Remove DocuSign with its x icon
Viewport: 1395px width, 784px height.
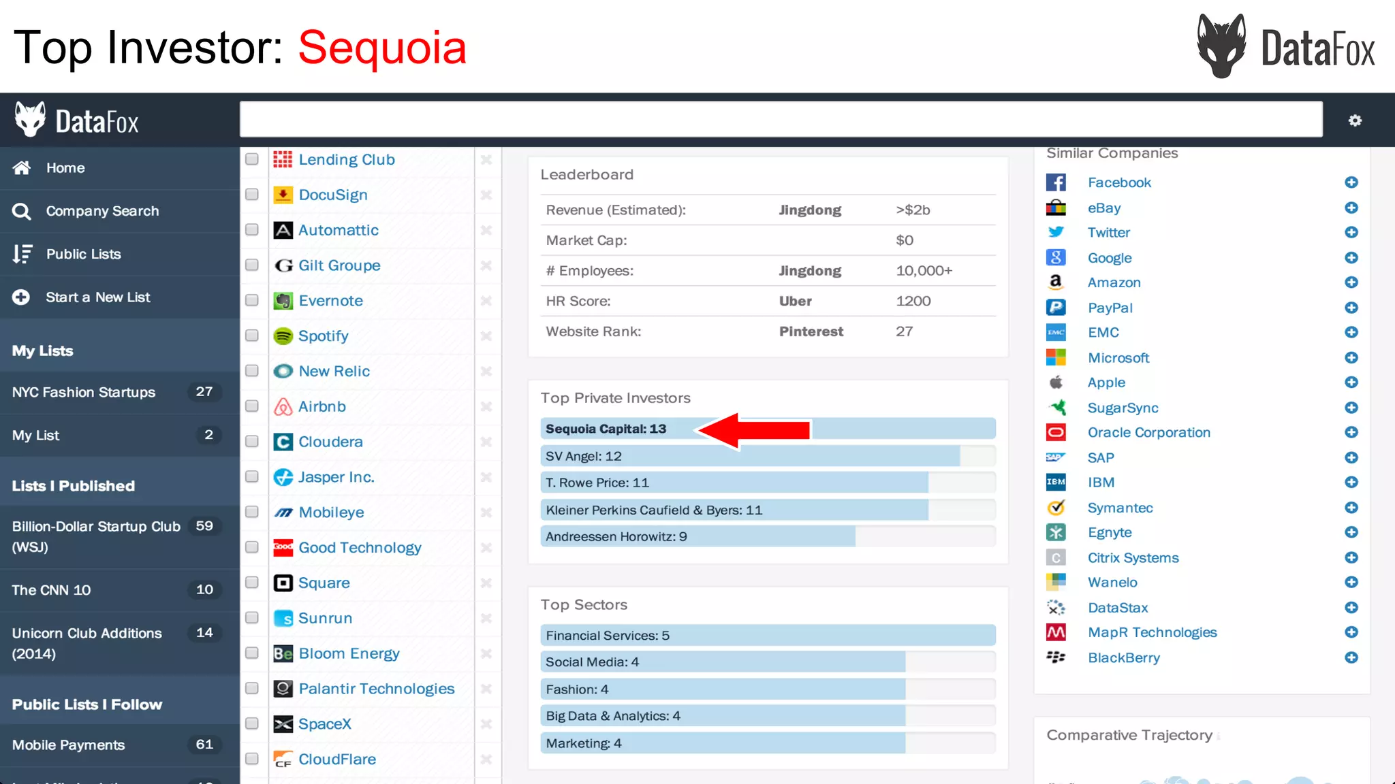tap(486, 195)
